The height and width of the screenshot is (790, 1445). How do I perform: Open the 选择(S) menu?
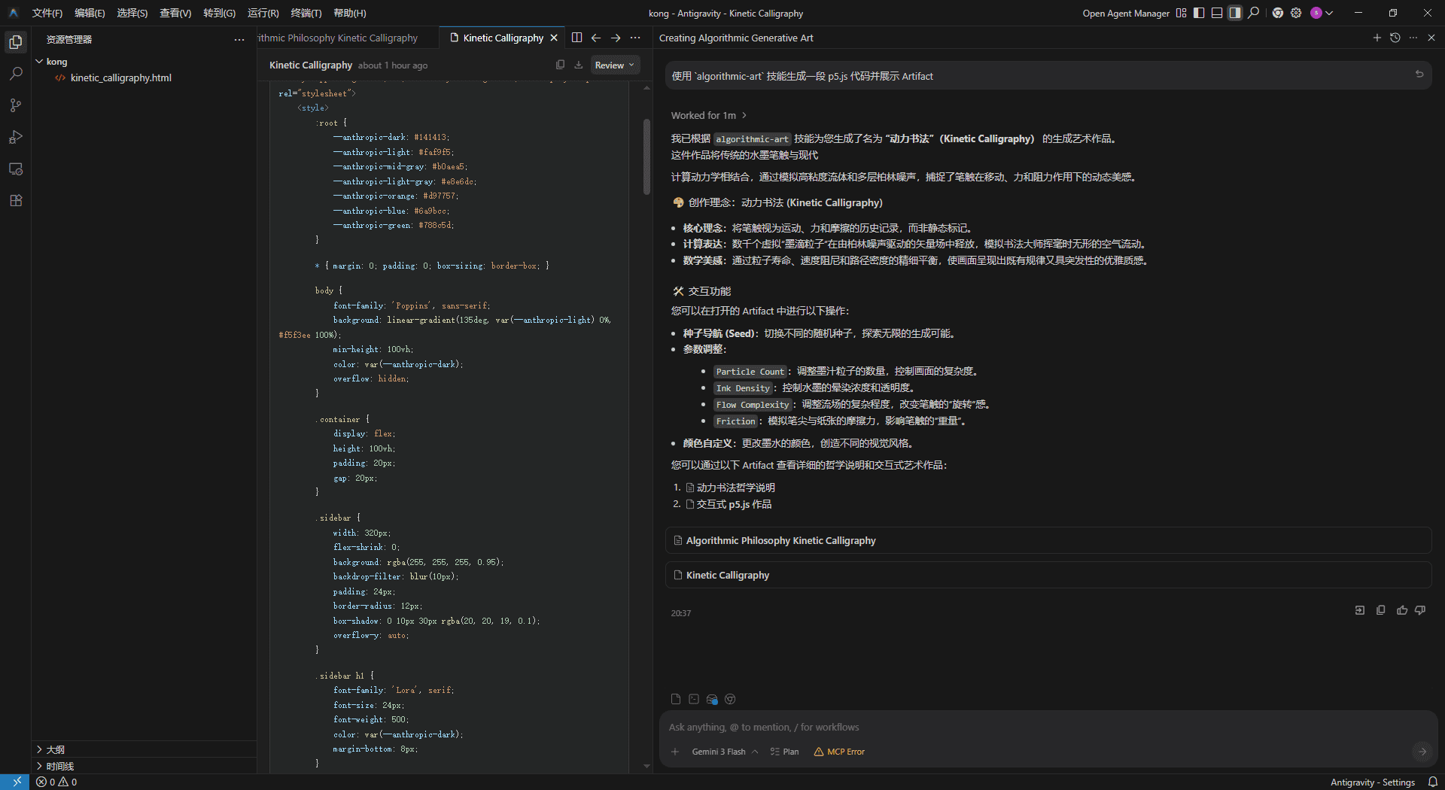[132, 13]
